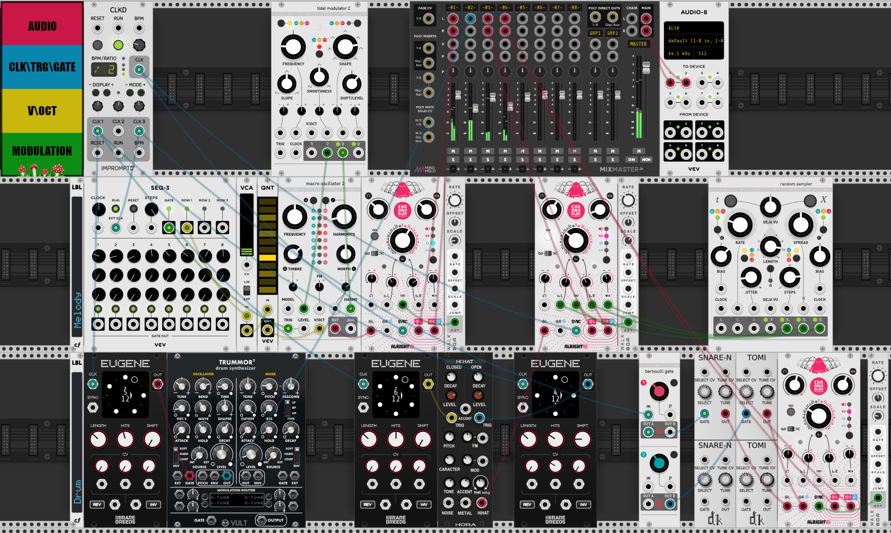
Task: Click the BPM knob on CLKD
Action: pos(139,45)
